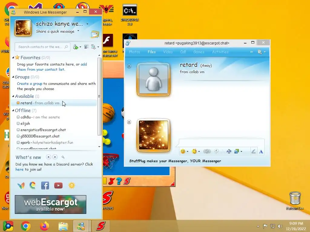Click the search magnifier icon
The height and width of the screenshot is (232, 310).
[66, 47]
